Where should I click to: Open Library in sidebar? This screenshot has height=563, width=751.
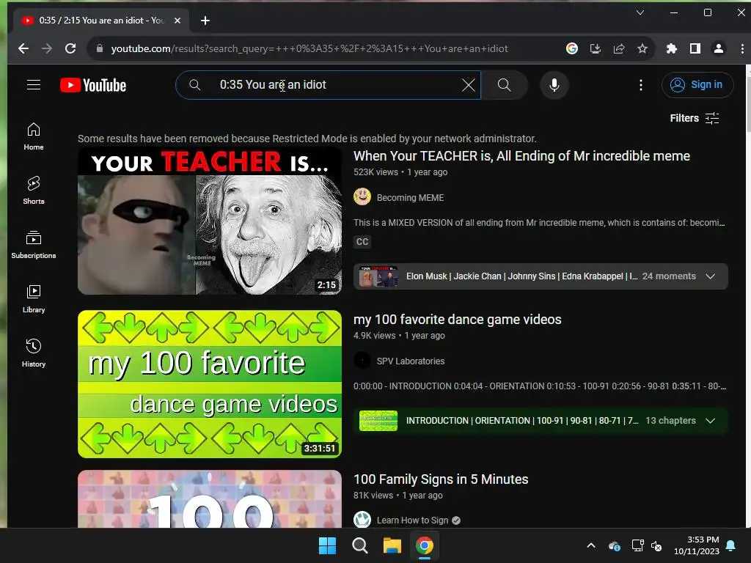(34, 299)
